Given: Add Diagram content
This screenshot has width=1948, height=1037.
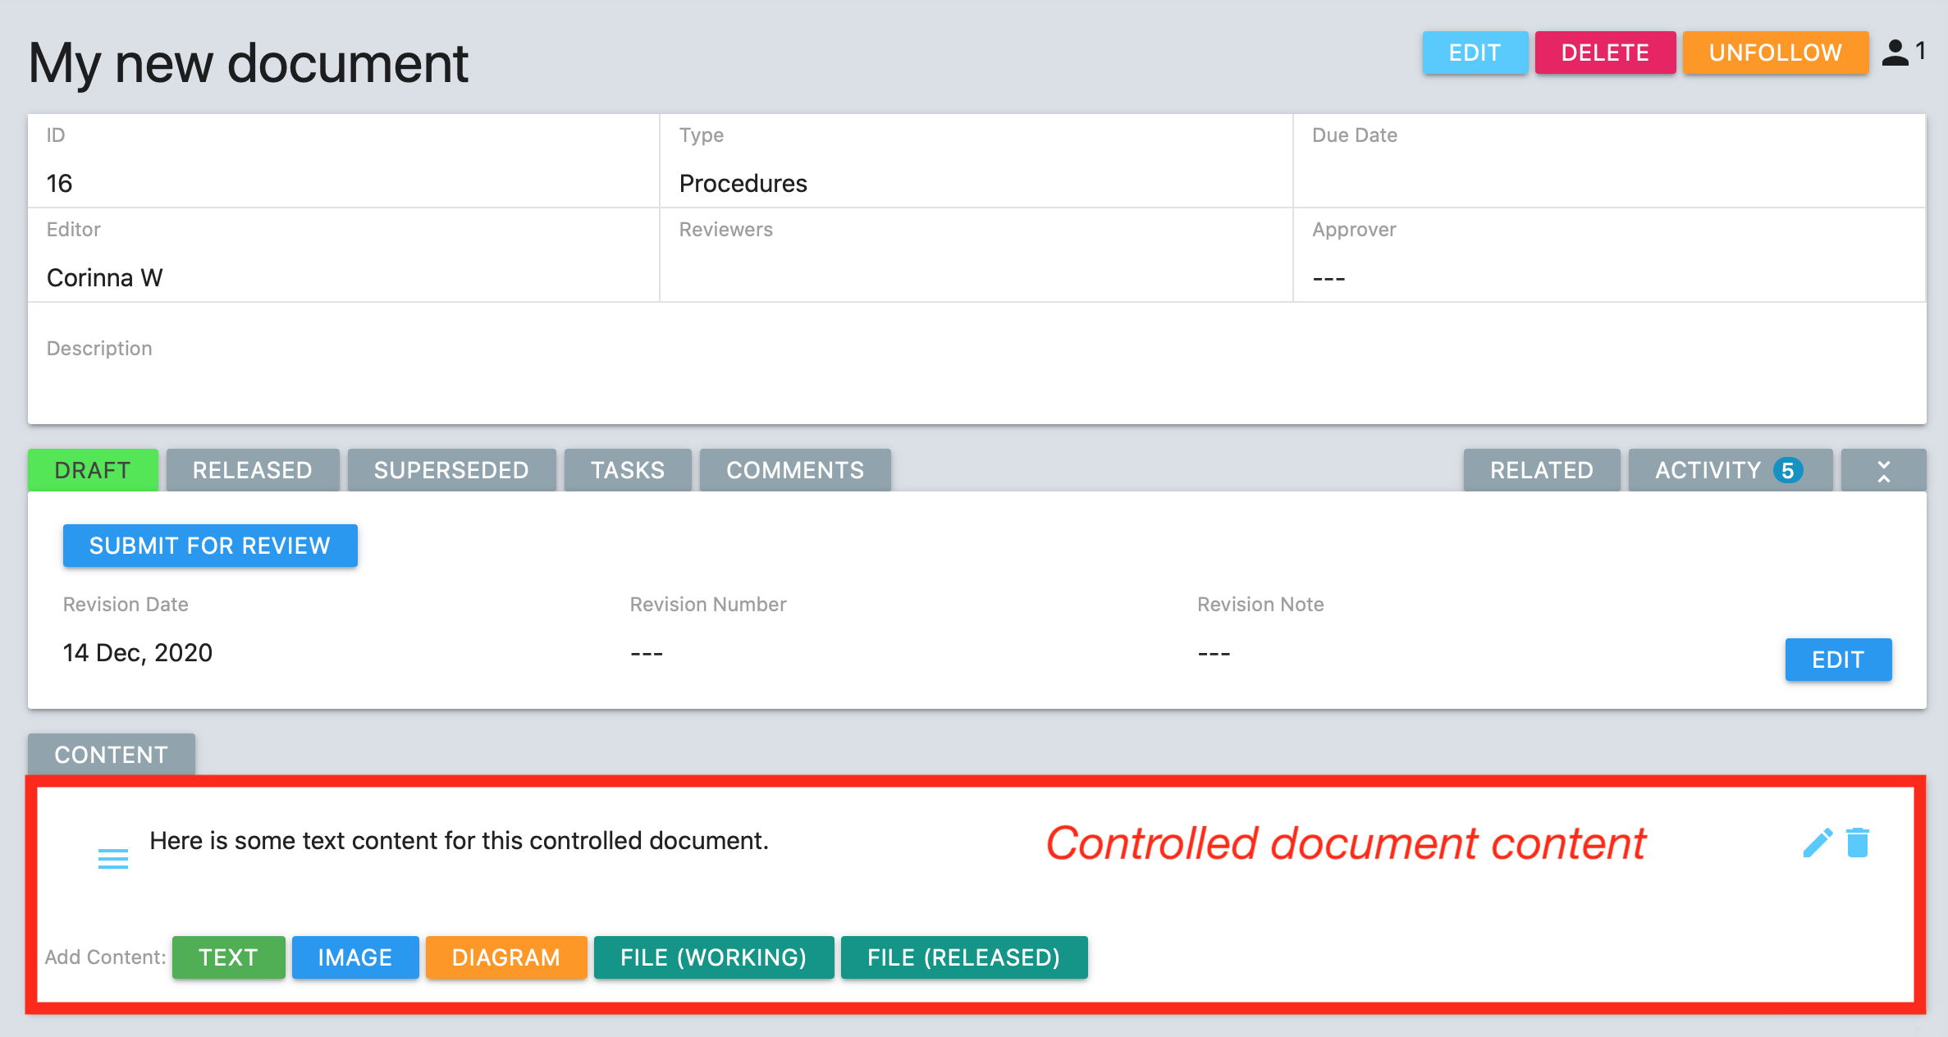Looking at the screenshot, I should click(506, 957).
